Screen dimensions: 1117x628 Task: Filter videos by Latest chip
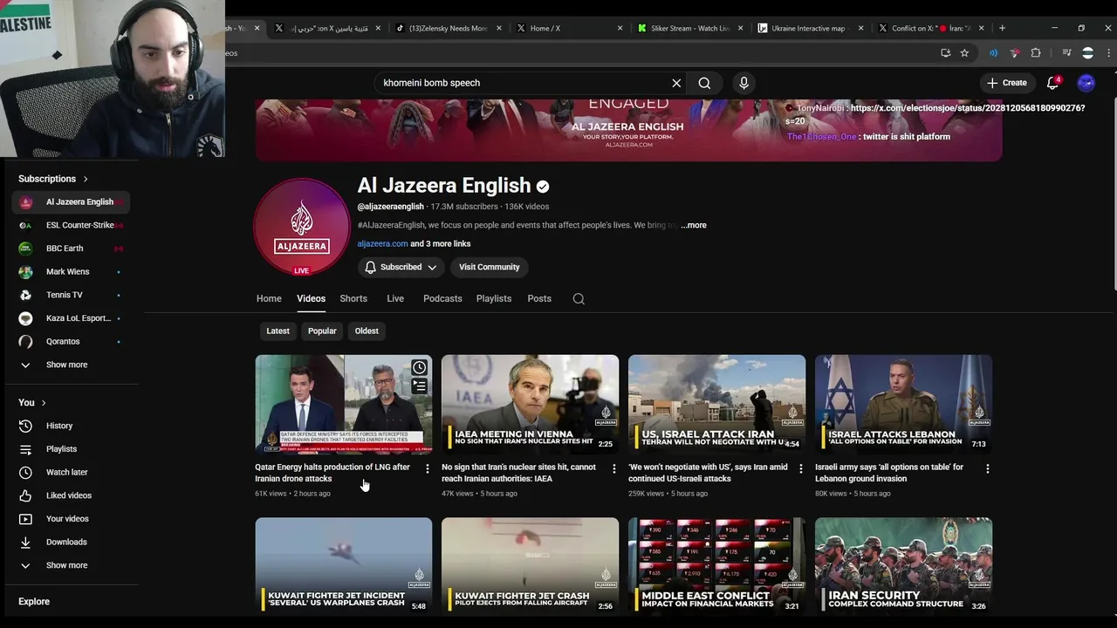coord(278,331)
